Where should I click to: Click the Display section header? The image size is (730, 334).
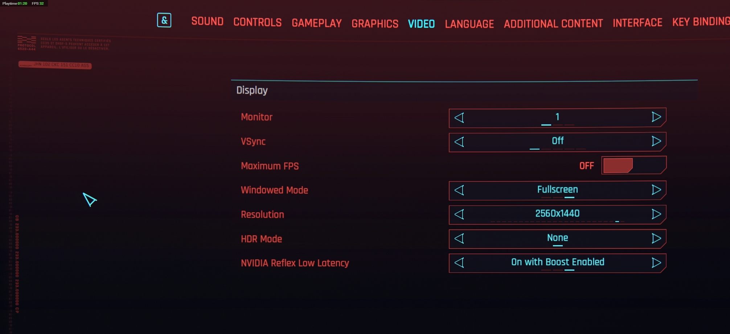click(x=252, y=90)
